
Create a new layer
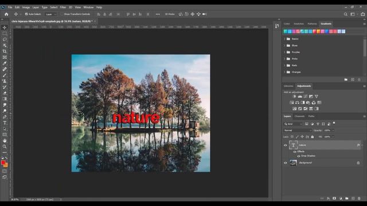pos(353,199)
